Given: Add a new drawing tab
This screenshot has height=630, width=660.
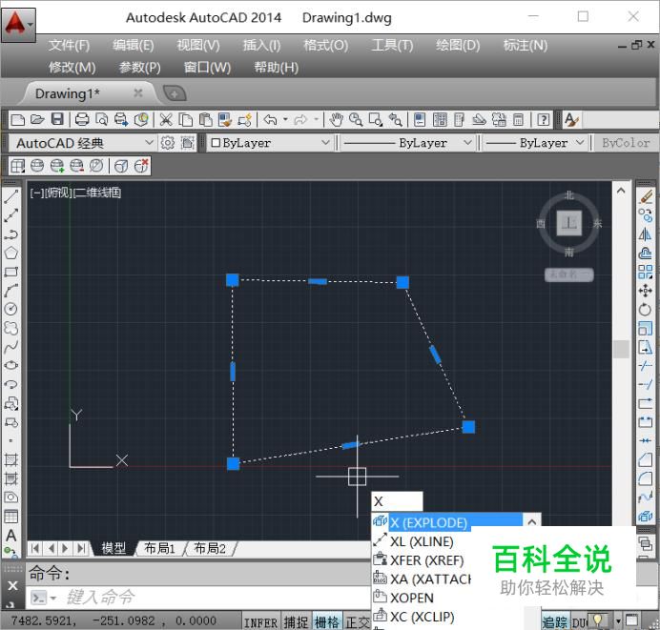Looking at the screenshot, I should coord(174,93).
